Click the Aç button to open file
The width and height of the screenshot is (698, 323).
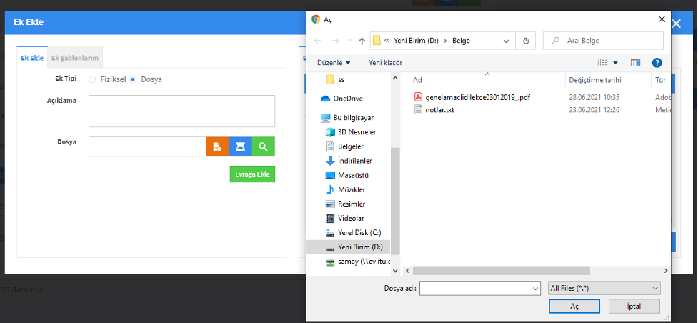[574, 307]
